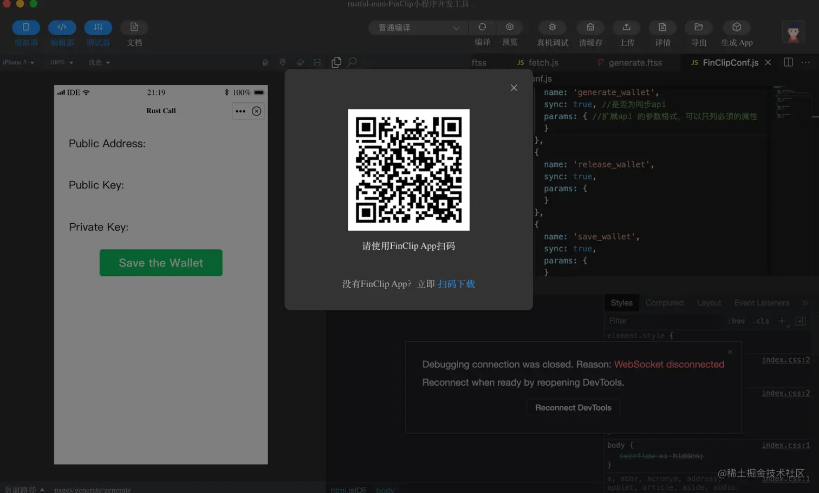Click the simulator home icon
The width and height of the screenshot is (819, 493).
click(x=265, y=62)
